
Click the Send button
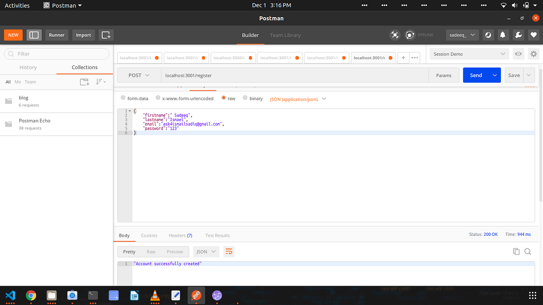click(476, 75)
